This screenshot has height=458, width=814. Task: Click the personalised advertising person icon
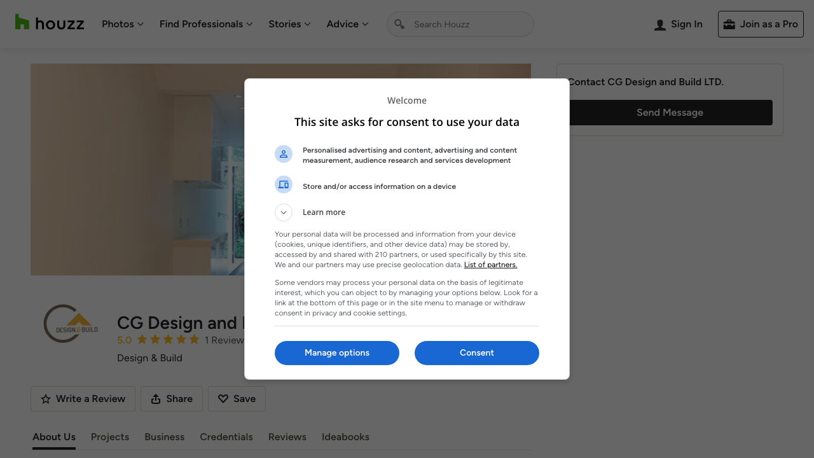tap(284, 154)
